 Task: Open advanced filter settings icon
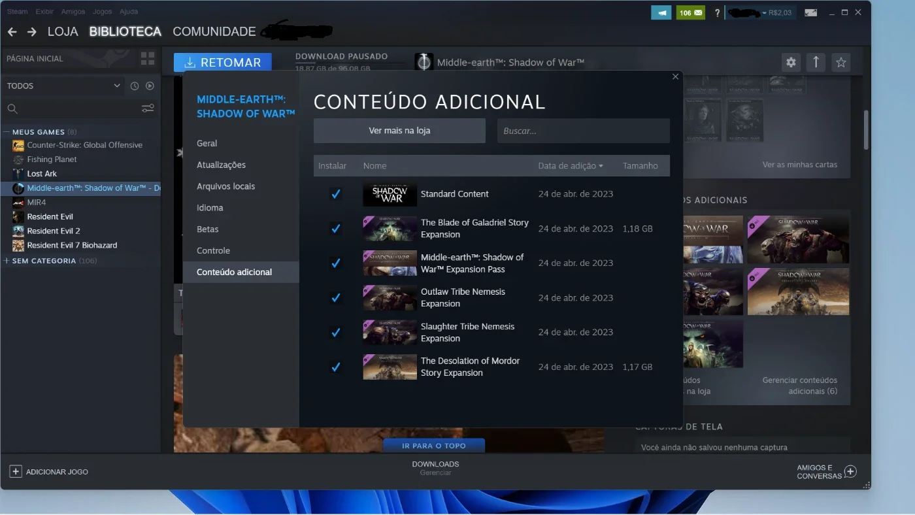(x=148, y=108)
